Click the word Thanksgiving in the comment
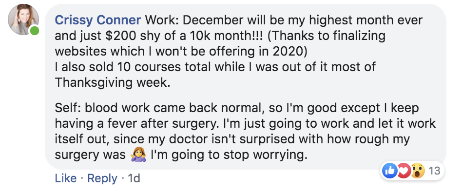Viewport: 462px width, 194px height. click(94, 83)
